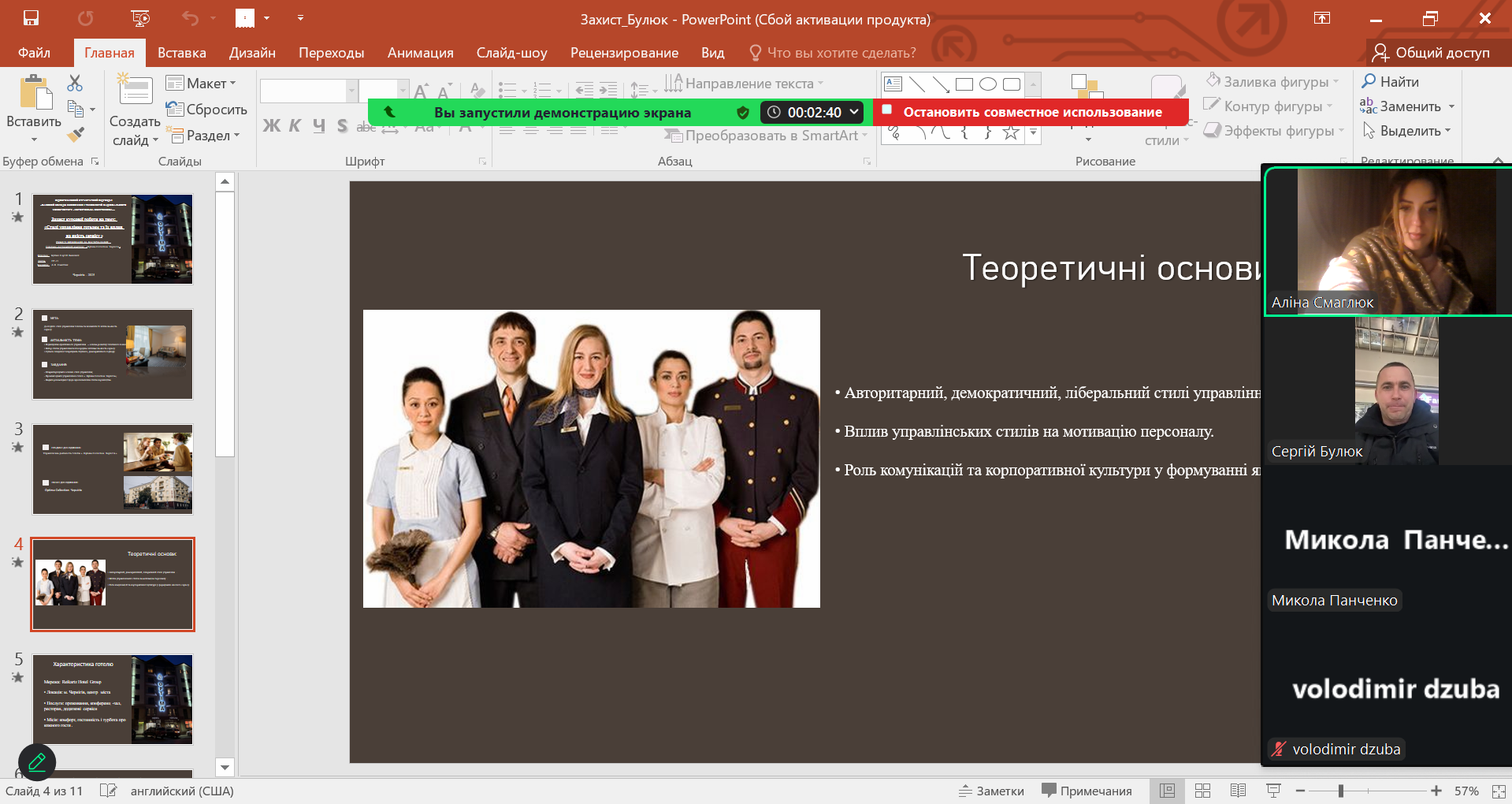Toggle the Заметки notes pane
This screenshot has height=804, width=1512.
991,791
